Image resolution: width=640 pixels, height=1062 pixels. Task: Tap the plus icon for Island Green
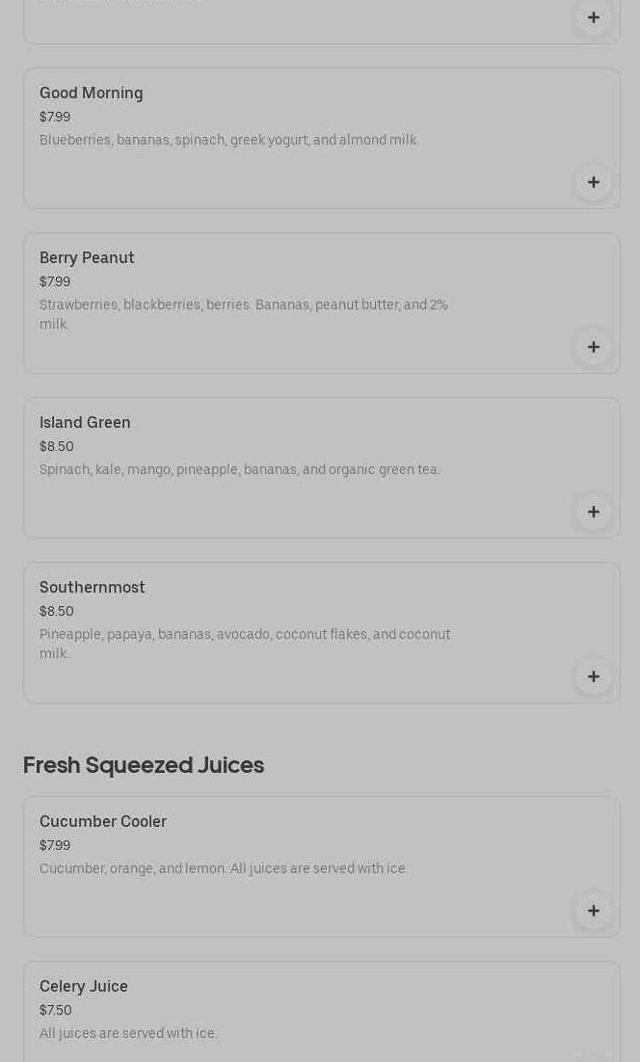[593, 512]
